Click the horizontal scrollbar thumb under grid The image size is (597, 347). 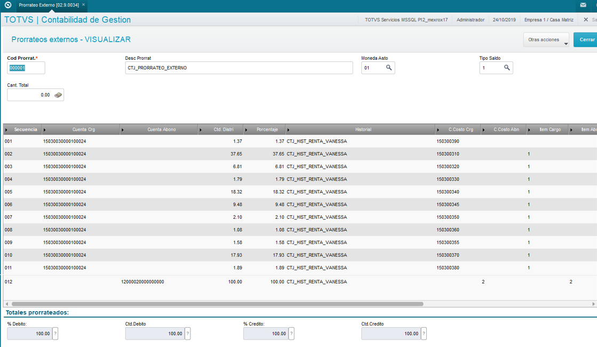217,304
